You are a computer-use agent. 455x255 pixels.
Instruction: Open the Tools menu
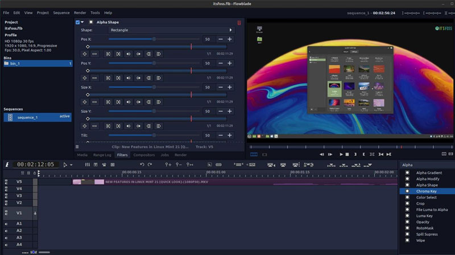[95, 12]
